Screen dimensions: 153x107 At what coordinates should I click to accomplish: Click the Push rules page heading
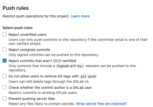16,8
